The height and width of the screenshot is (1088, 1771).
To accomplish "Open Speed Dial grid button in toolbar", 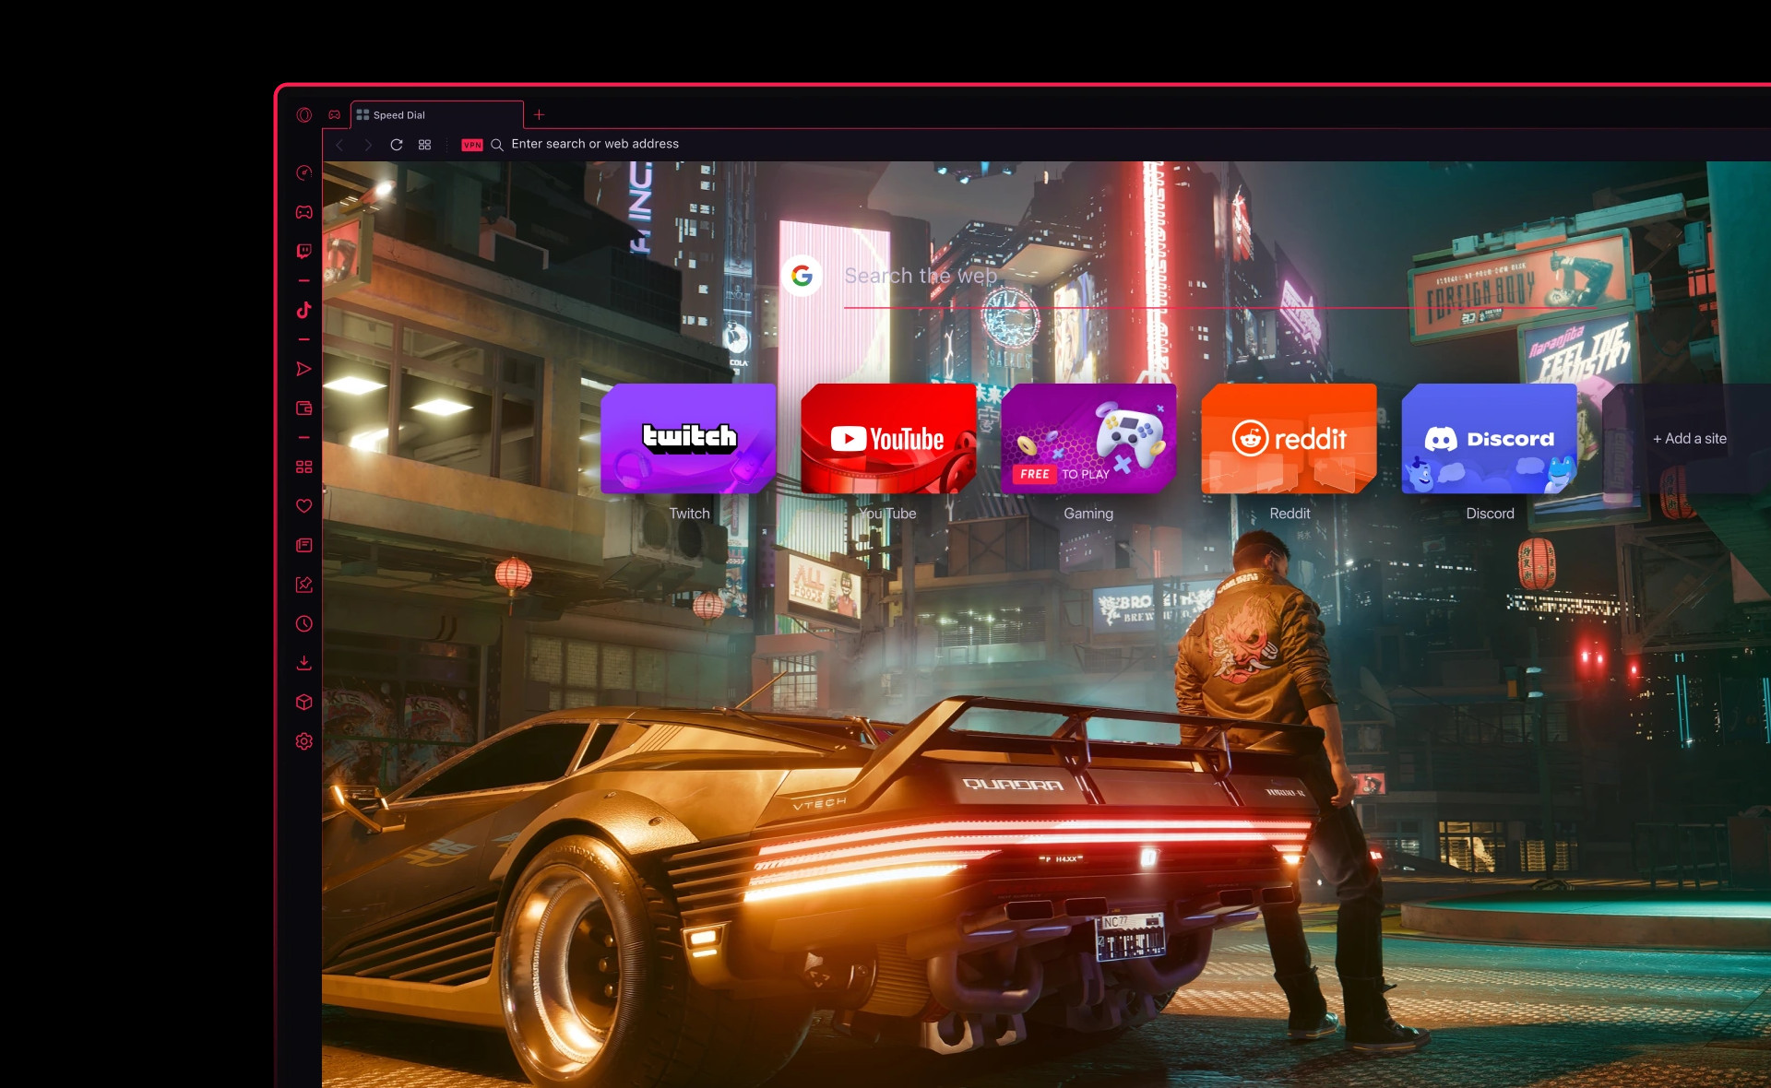I will pos(425,145).
